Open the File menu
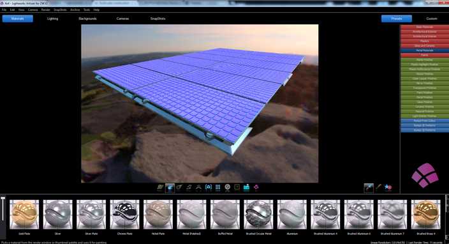 coord(4,10)
